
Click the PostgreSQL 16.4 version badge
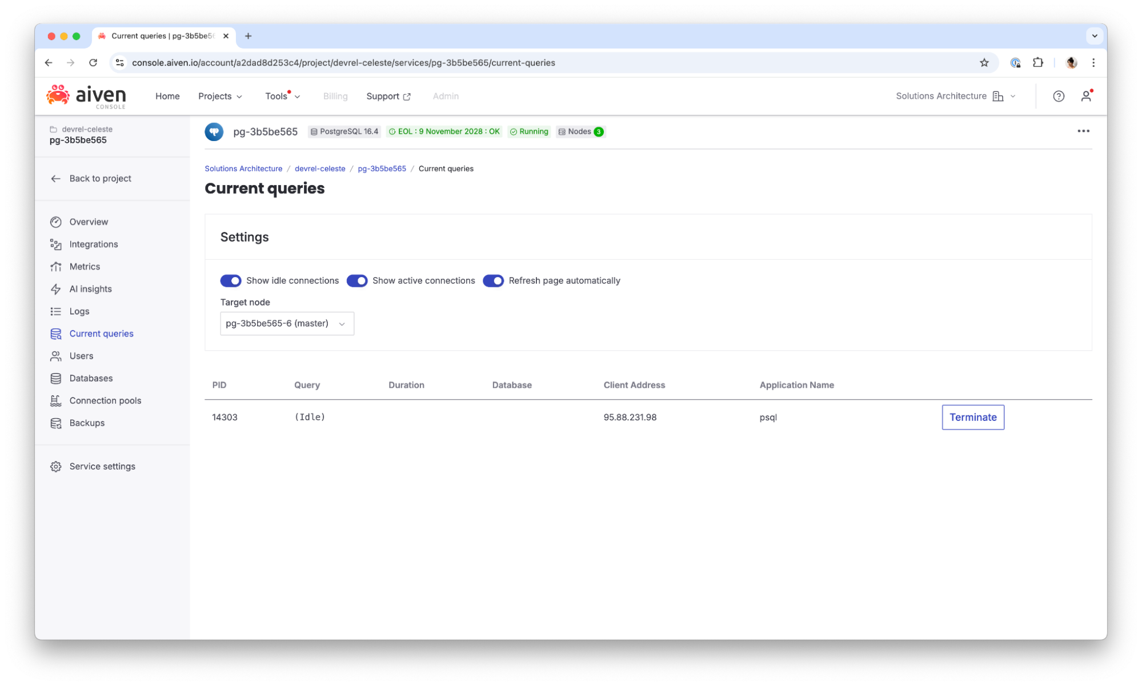pos(344,132)
